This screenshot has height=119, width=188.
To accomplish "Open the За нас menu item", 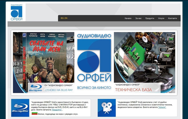I will (x=138, y=18).
